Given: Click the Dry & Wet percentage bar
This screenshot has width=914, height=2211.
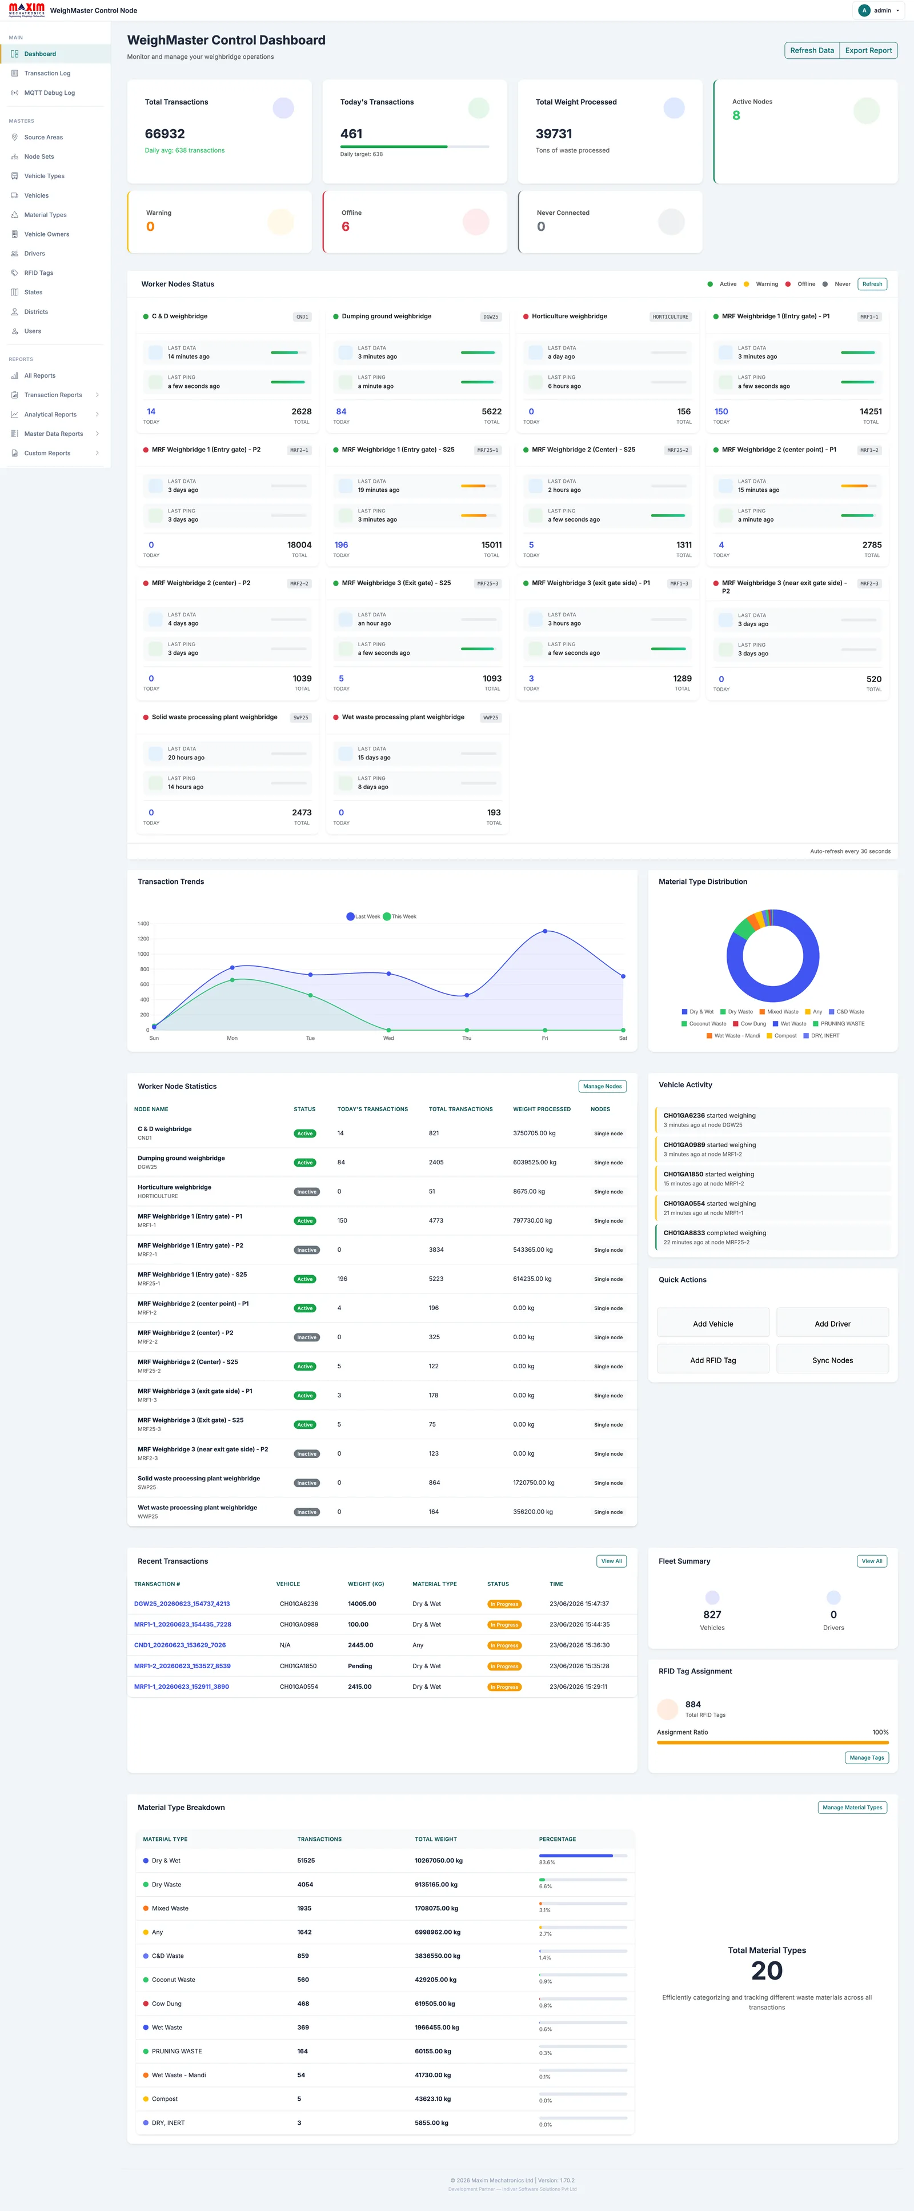Looking at the screenshot, I should point(583,1856).
